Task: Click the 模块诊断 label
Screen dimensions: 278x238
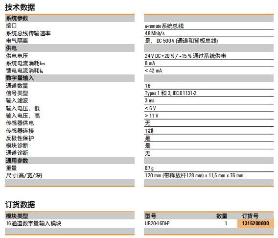Action: pyautogui.click(x=17, y=145)
